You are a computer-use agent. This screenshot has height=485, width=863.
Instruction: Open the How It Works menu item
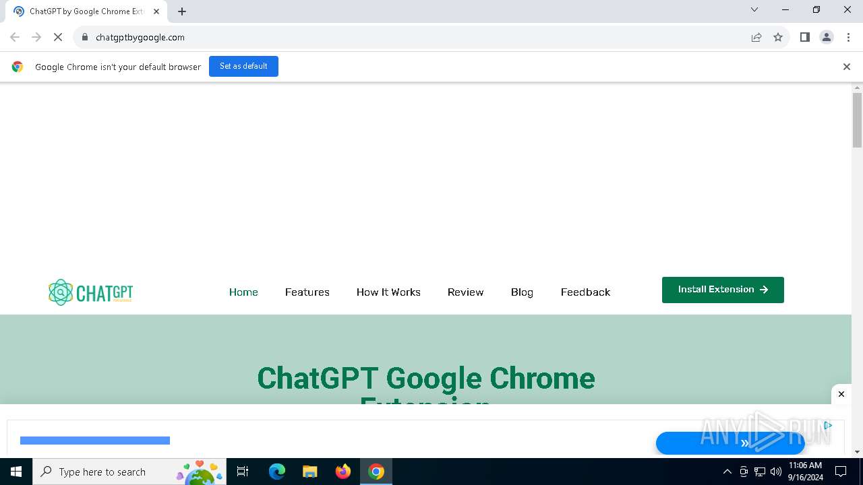click(x=388, y=292)
